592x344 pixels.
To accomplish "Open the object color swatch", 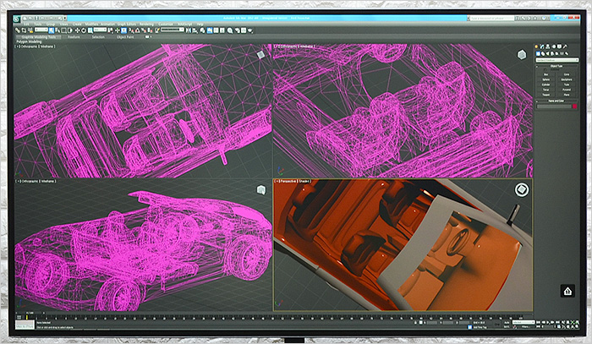I will tap(573, 106).
